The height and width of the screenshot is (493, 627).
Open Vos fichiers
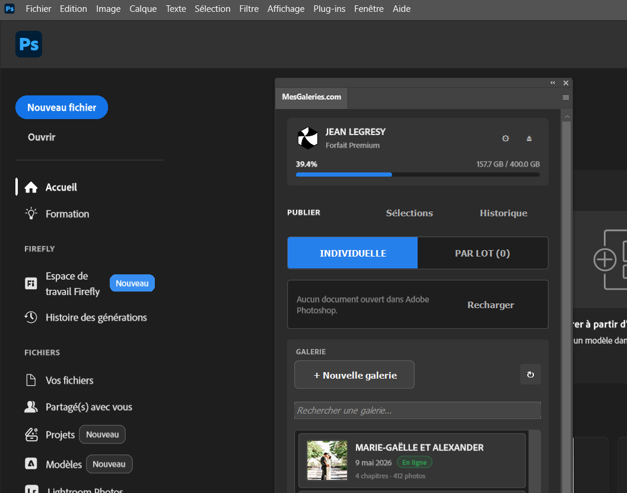pos(69,380)
